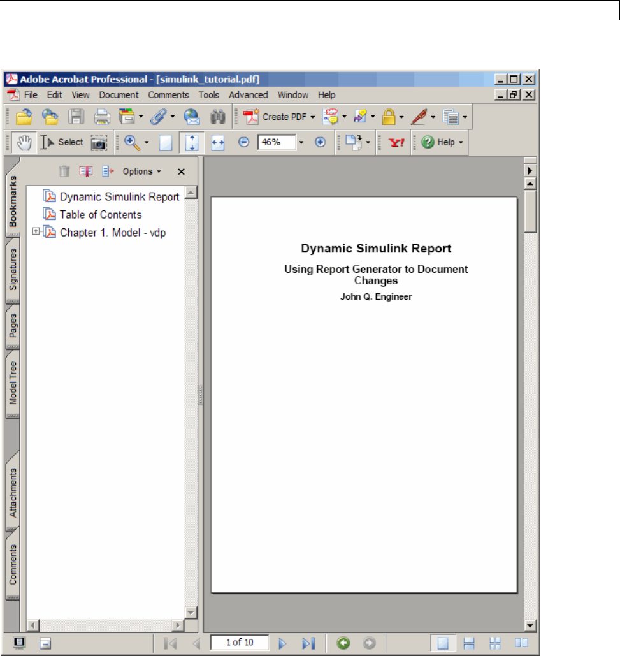Pick the Zoom In magnifier tool
Screen dimensions: 620x656
(x=132, y=142)
